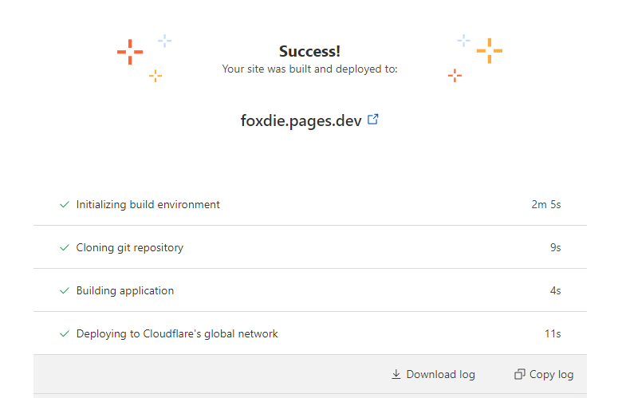
Task: Click the 2m 5s duration of build initialization
Action: pyautogui.click(x=546, y=205)
